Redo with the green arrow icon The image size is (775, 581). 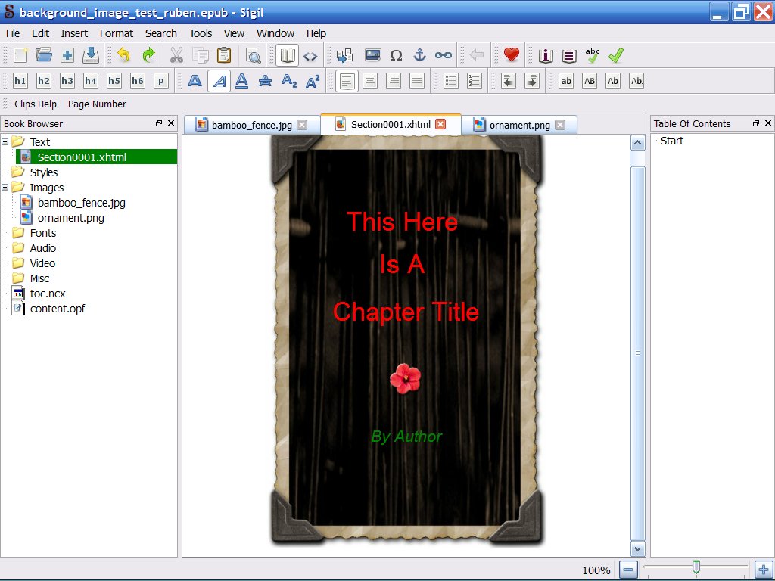(x=148, y=55)
